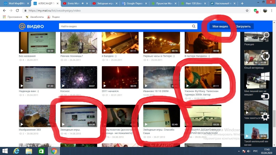Image resolution: width=276 pixels, height=155 pixels.
Task: Open new browser tab plus button
Action: pos(242,3)
